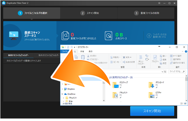Image resolution: width=188 pixels, height=121 pixels.
Task: Click the Explorer folder icon in the title bar
Action: pyautogui.click(x=63, y=47)
